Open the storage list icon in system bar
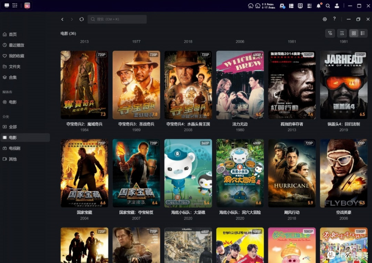Viewport: 372px width, 263px height. (309, 6)
